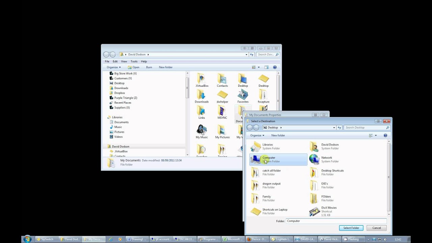The image size is (432, 243).
Task: Click Back button in destination dialog
Action: pyautogui.click(x=250, y=128)
